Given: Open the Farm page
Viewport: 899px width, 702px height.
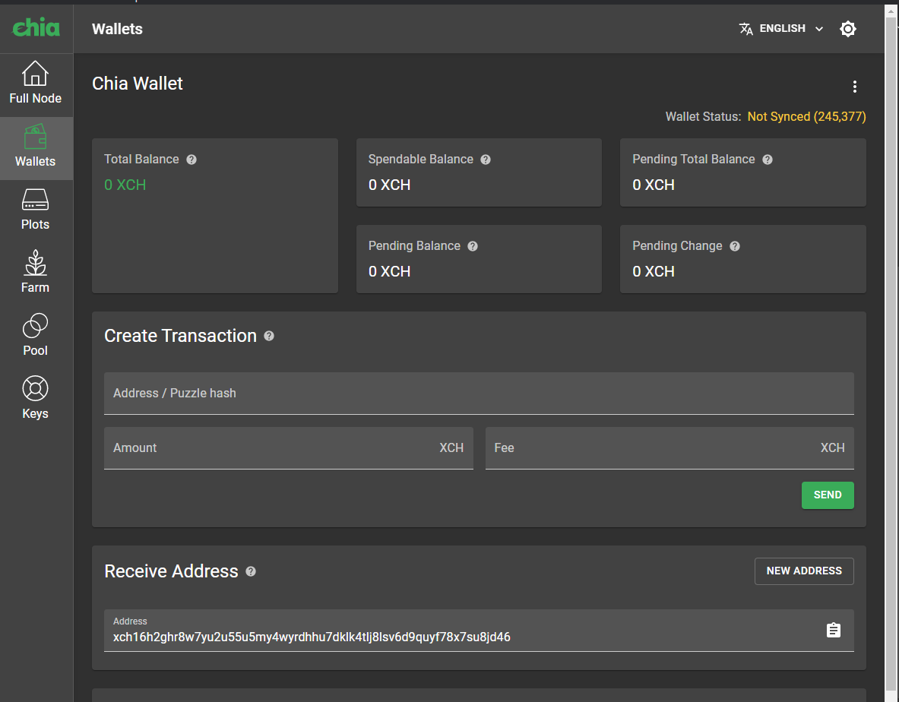Looking at the screenshot, I should pos(36,273).
